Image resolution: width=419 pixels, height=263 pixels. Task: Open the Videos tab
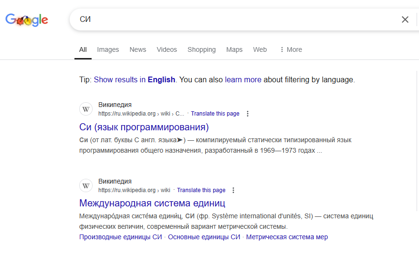click(167, 49)
